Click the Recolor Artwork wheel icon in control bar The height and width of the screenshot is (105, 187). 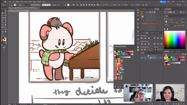click(73, 5)
